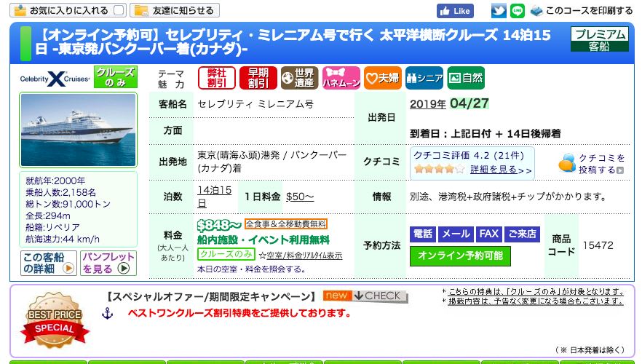This screenshot has width=642, height=364.
Task: Click the green オンライン予約可能 button
Action: click(x=460, y=256)
